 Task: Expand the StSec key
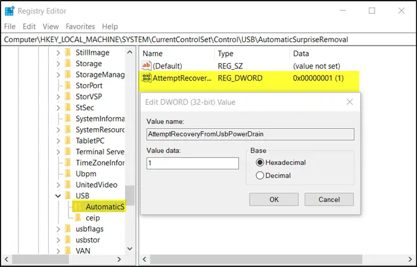click(x=58, y=108)
